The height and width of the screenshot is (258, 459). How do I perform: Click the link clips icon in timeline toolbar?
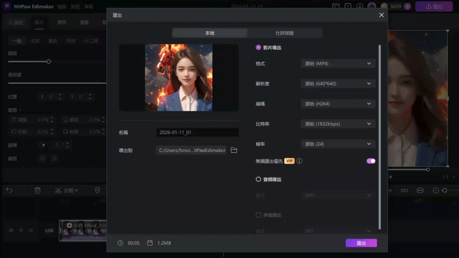point(404,190)
